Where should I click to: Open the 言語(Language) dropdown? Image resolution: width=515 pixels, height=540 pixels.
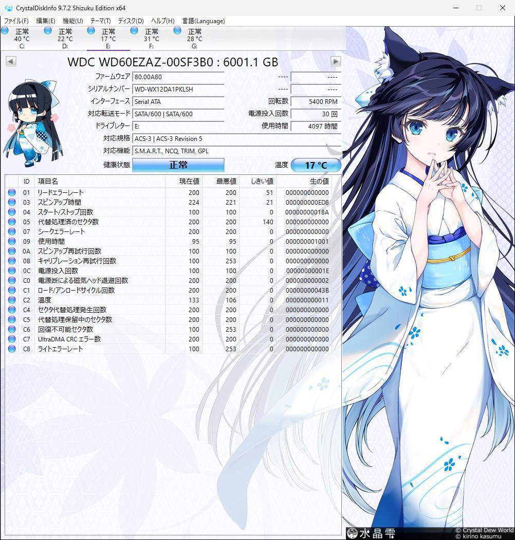click(x=203, y=21)
